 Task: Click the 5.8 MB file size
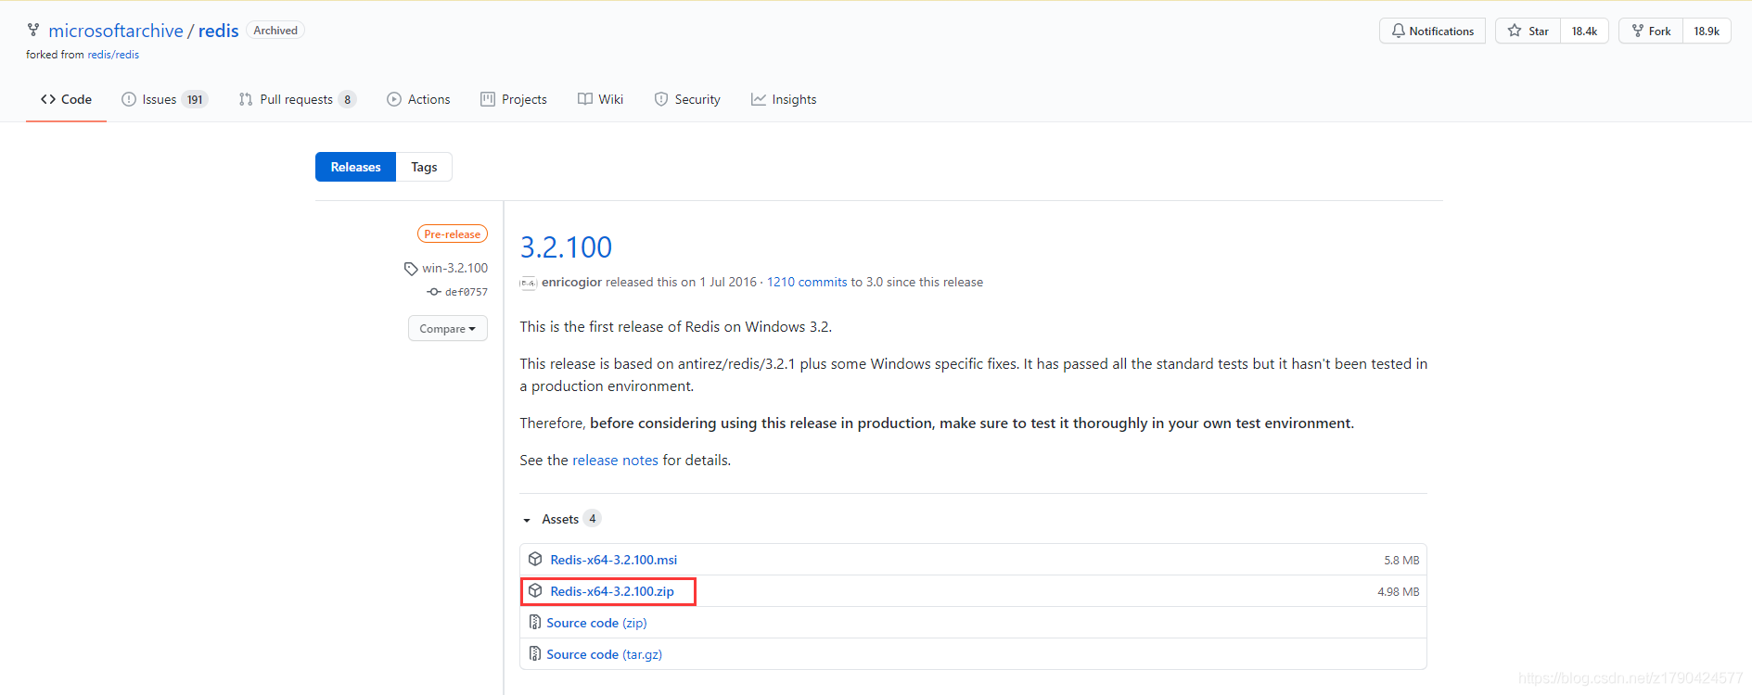1401,560
